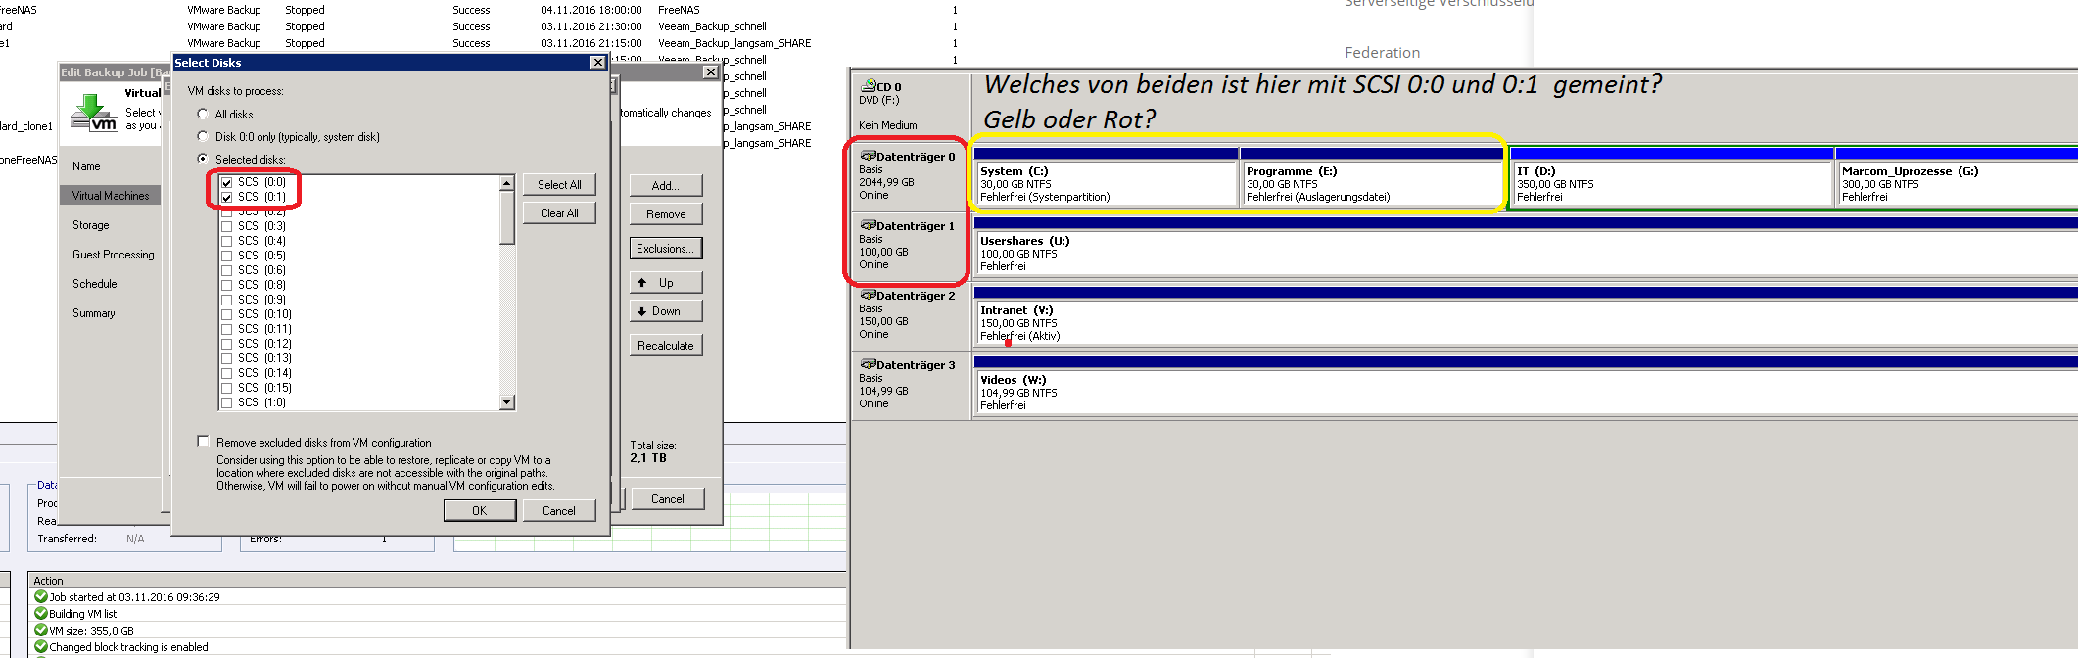The image size is (2078, 658).
Task: Enable Remove excluded disks from VM configuration
Action: pos(204,442)
